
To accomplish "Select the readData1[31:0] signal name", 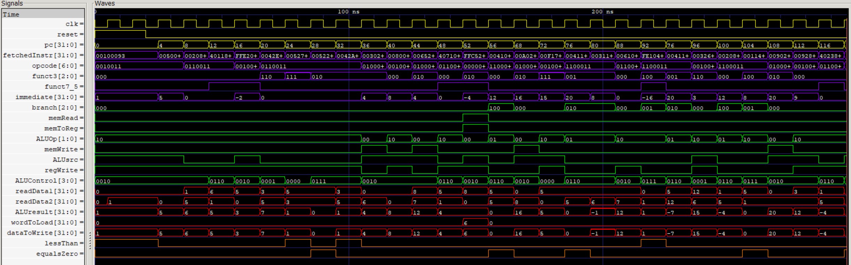I will click(47, 191).
